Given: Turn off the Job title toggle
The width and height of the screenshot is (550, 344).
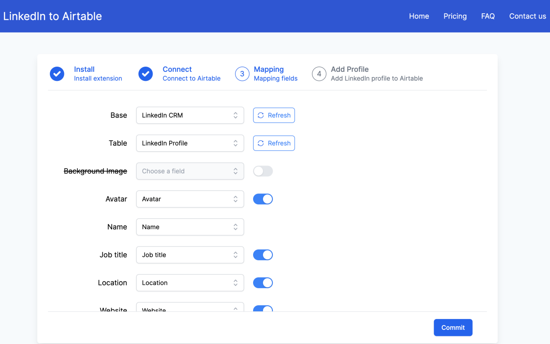Looking at the screenshot, I should (x=263, y=255).
